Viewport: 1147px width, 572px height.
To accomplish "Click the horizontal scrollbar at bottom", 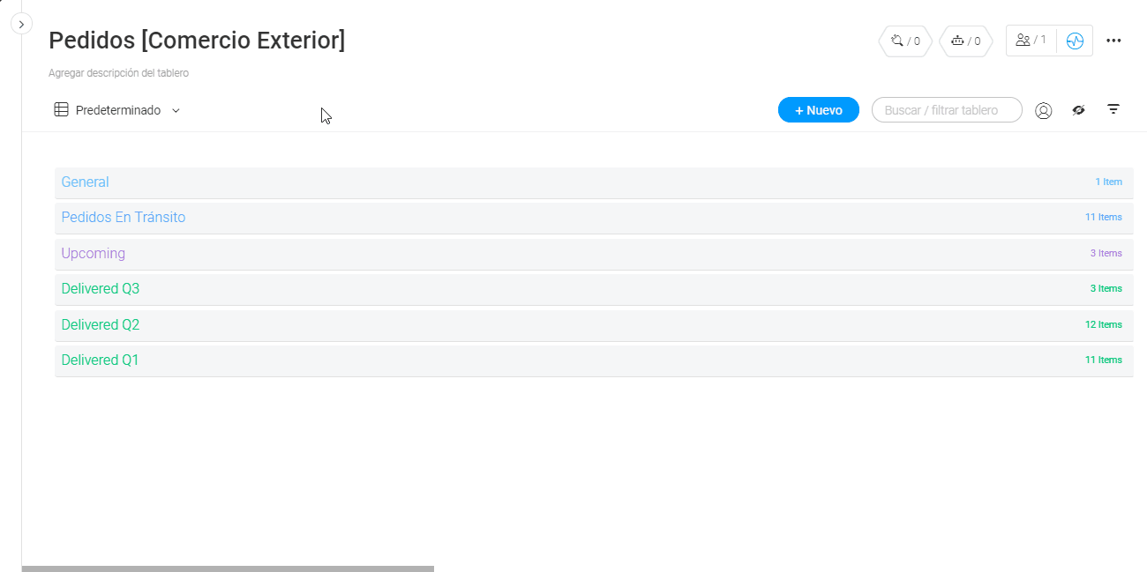I will pos(228,568).
